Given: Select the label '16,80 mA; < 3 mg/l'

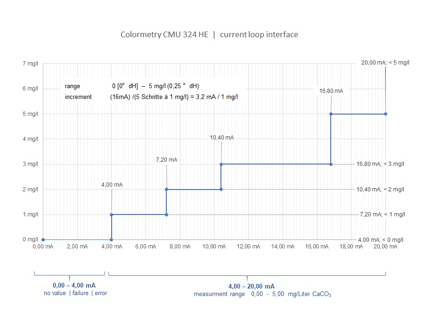Looking at the screenshot, I should (x=380, y=164).
